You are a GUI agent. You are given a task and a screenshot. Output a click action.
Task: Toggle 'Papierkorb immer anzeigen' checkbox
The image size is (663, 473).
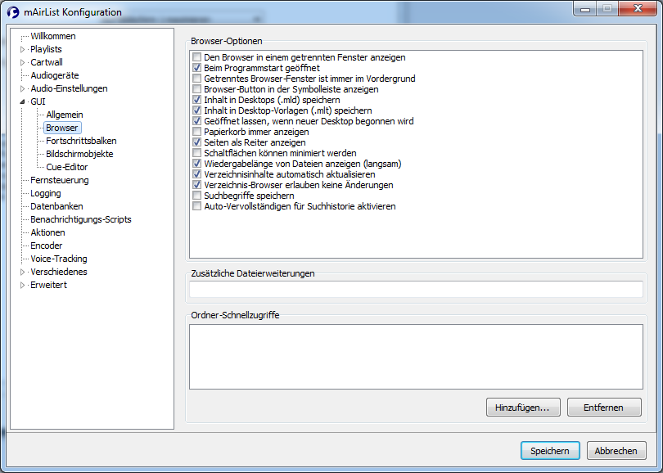coord(196,132)
